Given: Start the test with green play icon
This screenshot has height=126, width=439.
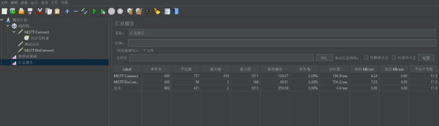Looking at the screenshot, I should [x=94, y=11].
